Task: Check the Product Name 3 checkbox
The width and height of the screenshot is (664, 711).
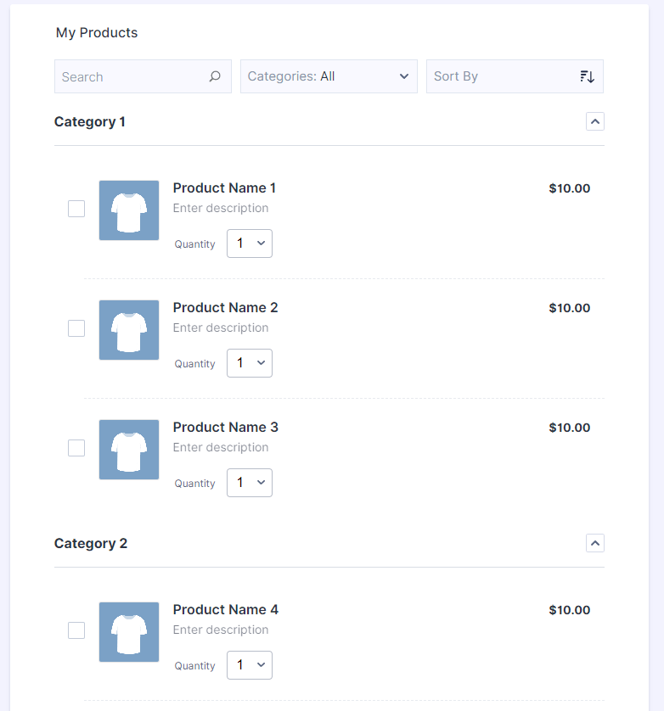Action: (76, 448)
